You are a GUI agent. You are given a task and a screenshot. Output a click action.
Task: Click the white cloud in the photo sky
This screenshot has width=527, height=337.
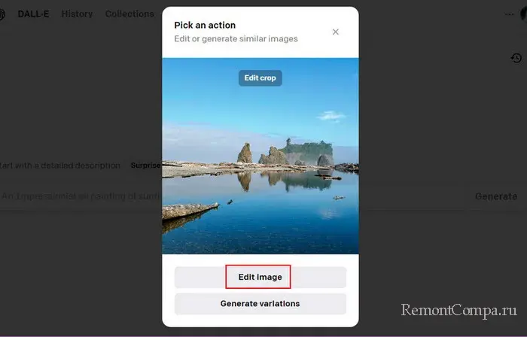coord(331,116)
